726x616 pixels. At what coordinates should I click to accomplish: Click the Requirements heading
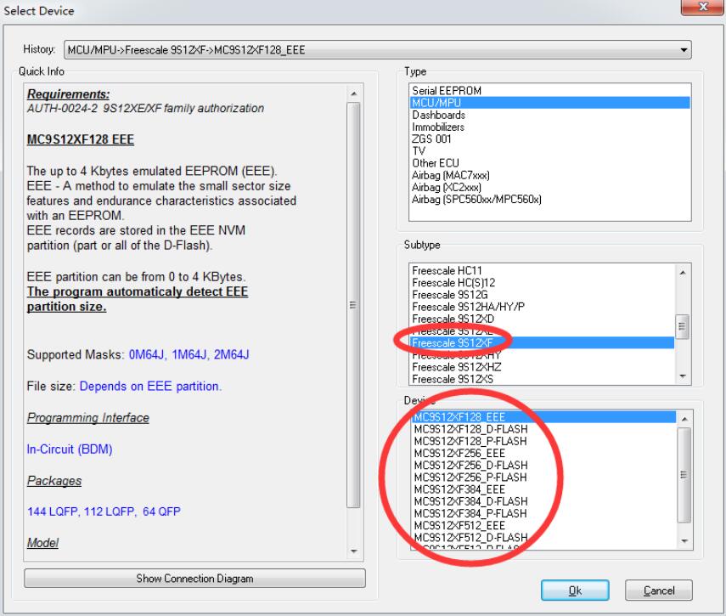tap(69, 94)
